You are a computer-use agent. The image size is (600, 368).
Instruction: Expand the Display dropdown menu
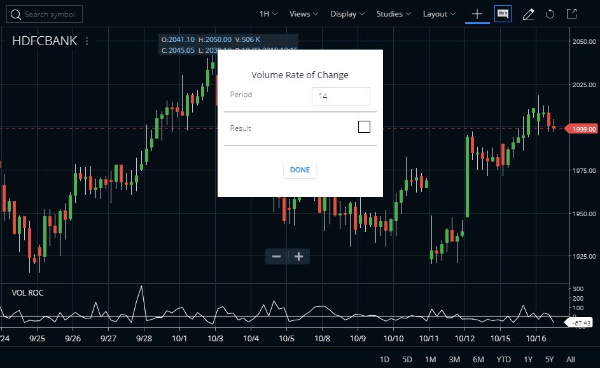point(347,14)
